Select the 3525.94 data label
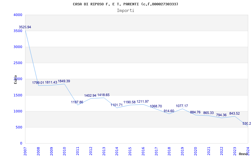Screen dimensions: 251x157 [25, 27]
